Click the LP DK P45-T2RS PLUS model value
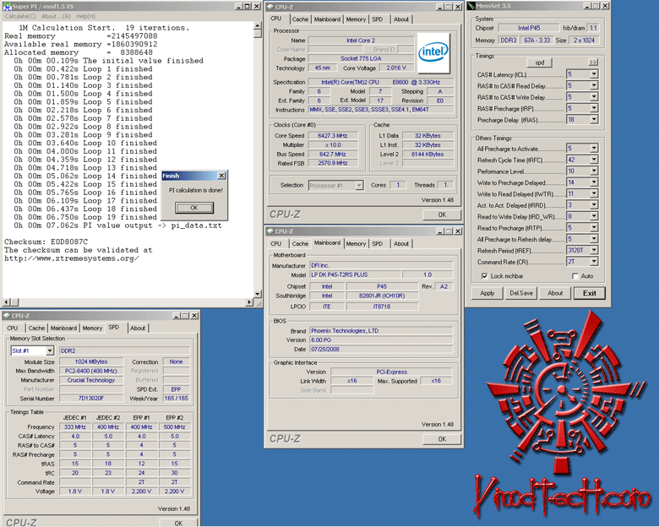Viewport: 659px width, 527px height. pos(355,274)
